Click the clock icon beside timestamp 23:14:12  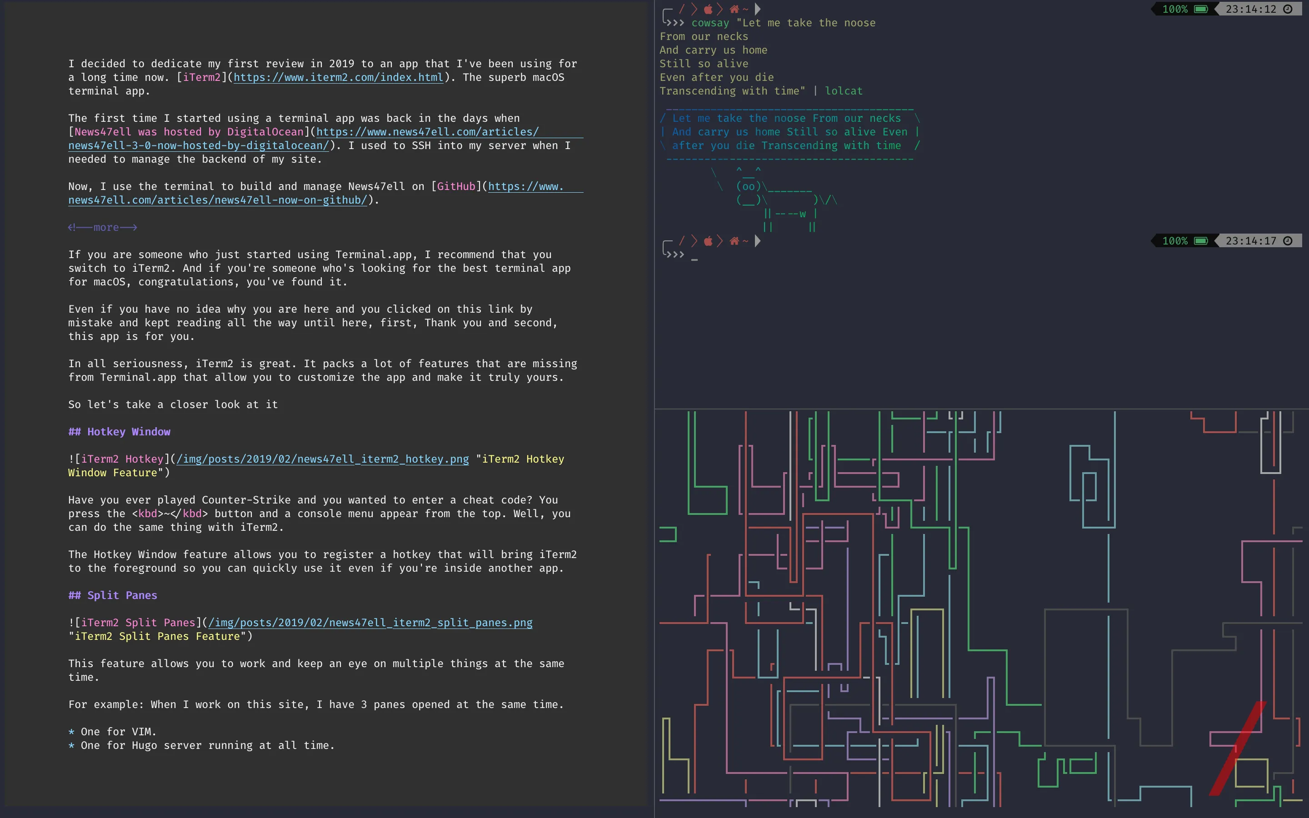(x=1287, y=9)
